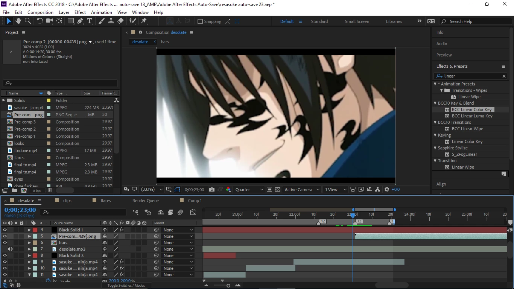This screenshot has height=289, width=514.
Task: Select the Pan Behind anchor point tool
Action: [x=59, y=21]
